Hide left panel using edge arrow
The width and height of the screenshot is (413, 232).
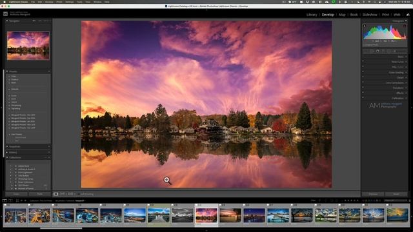(x=1, y=108)
